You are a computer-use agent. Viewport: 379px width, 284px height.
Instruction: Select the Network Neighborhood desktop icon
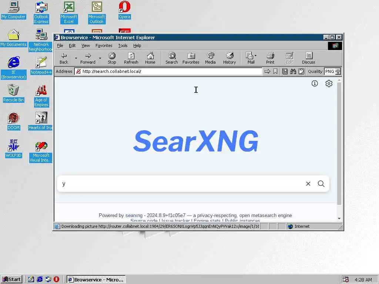tap(41, 40)
